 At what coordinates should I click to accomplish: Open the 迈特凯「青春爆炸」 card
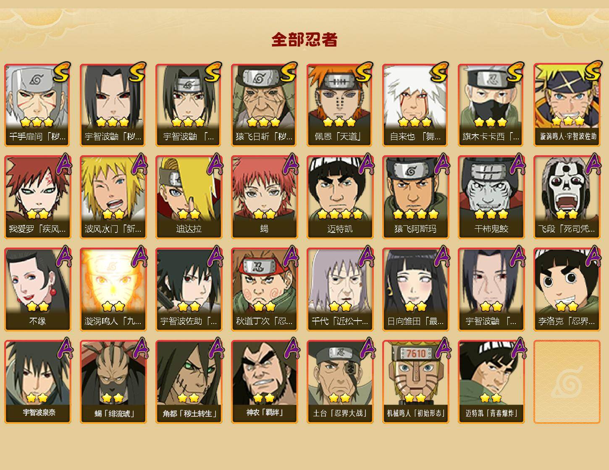491,382
